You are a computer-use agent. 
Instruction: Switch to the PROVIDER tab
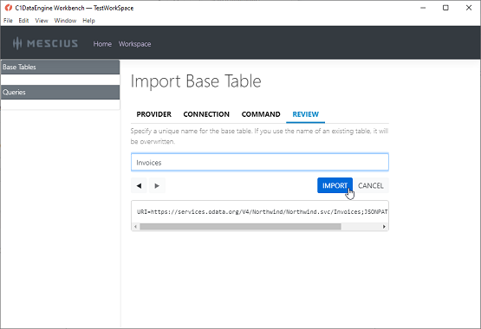(x=153, y=114)
